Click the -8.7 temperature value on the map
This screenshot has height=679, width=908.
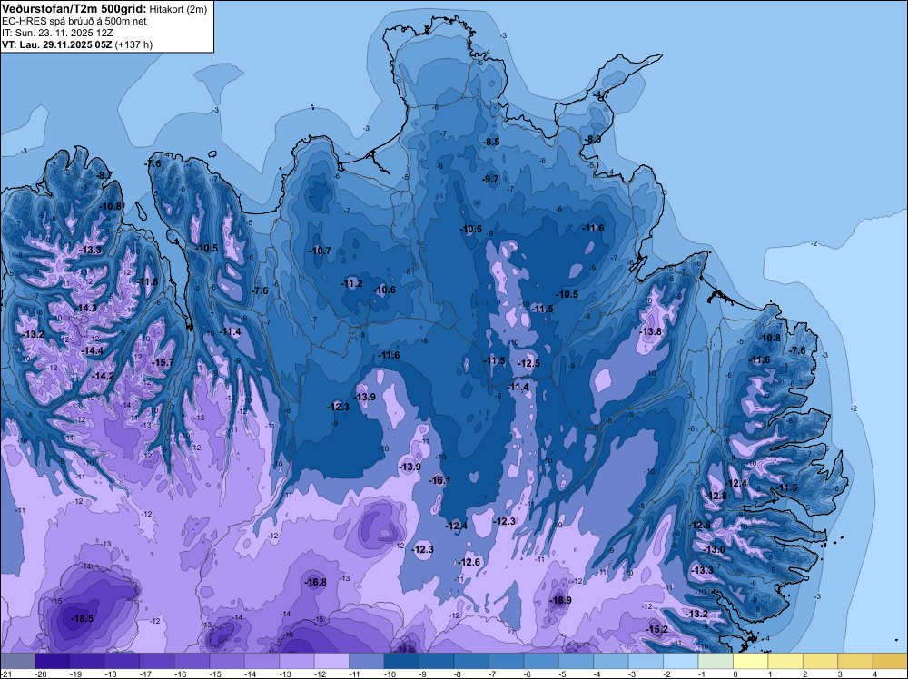pos(104,175)
